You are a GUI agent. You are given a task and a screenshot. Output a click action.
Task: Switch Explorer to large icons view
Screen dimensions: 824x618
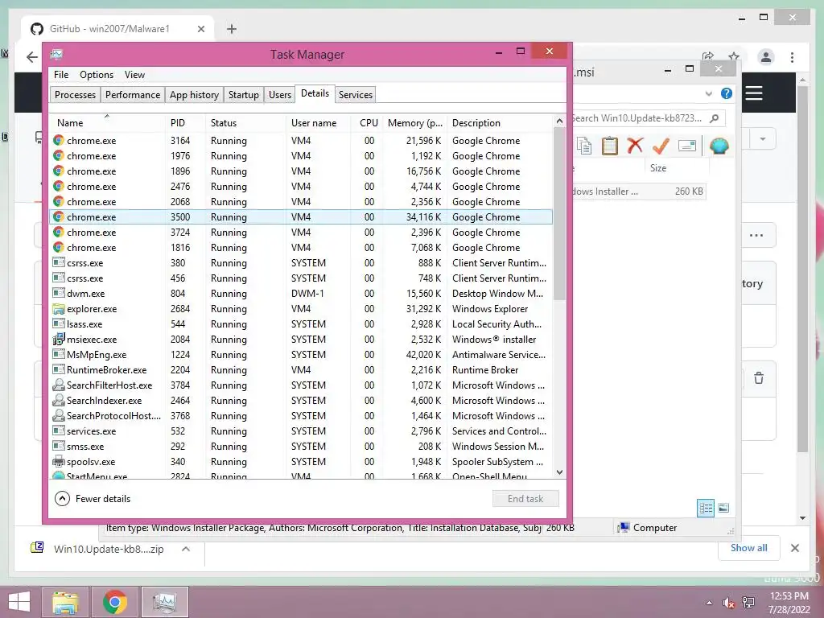pyautogui.click(x=723, y=508)
